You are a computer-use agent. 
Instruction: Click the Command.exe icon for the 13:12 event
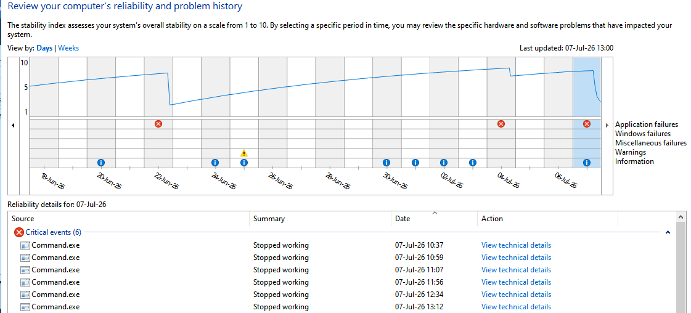(25, 307)
